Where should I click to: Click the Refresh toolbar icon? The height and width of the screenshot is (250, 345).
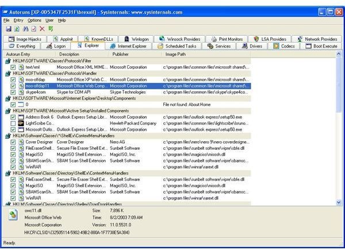pos(17,29)
